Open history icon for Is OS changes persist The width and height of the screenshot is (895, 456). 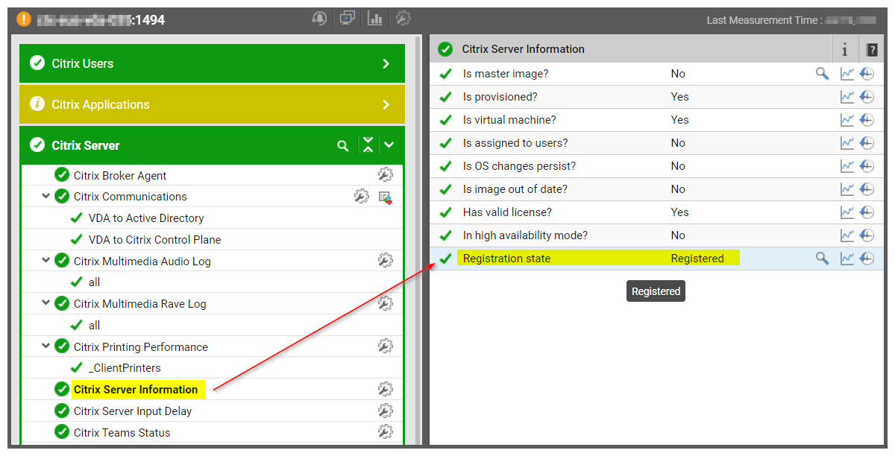click(867, 166)
